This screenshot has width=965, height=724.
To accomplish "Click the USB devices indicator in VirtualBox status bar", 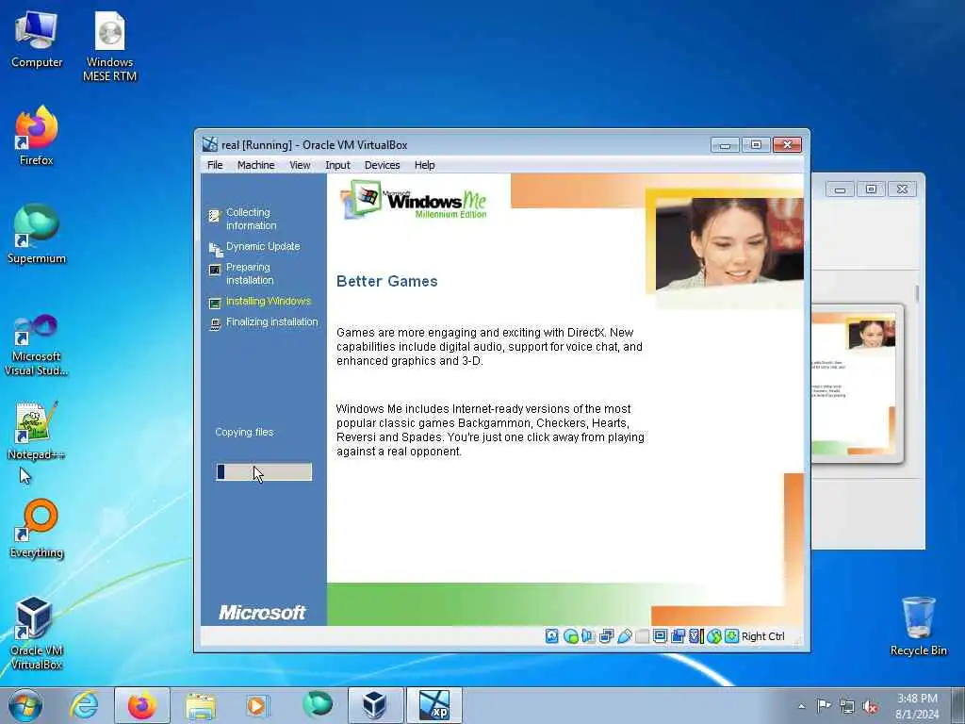I will point(624,636).
